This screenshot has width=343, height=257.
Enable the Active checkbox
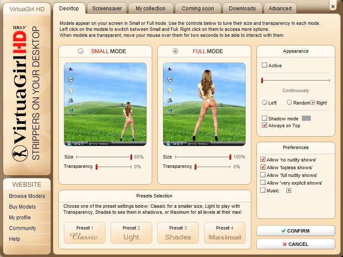pyautogui.click(x=265, y=65)
